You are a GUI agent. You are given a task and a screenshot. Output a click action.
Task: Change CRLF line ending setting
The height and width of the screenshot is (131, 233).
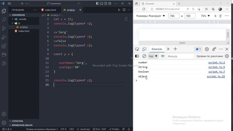coord(72,129)
